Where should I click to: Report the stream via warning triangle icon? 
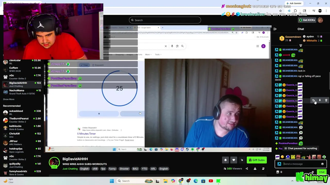tap(255, 169)
